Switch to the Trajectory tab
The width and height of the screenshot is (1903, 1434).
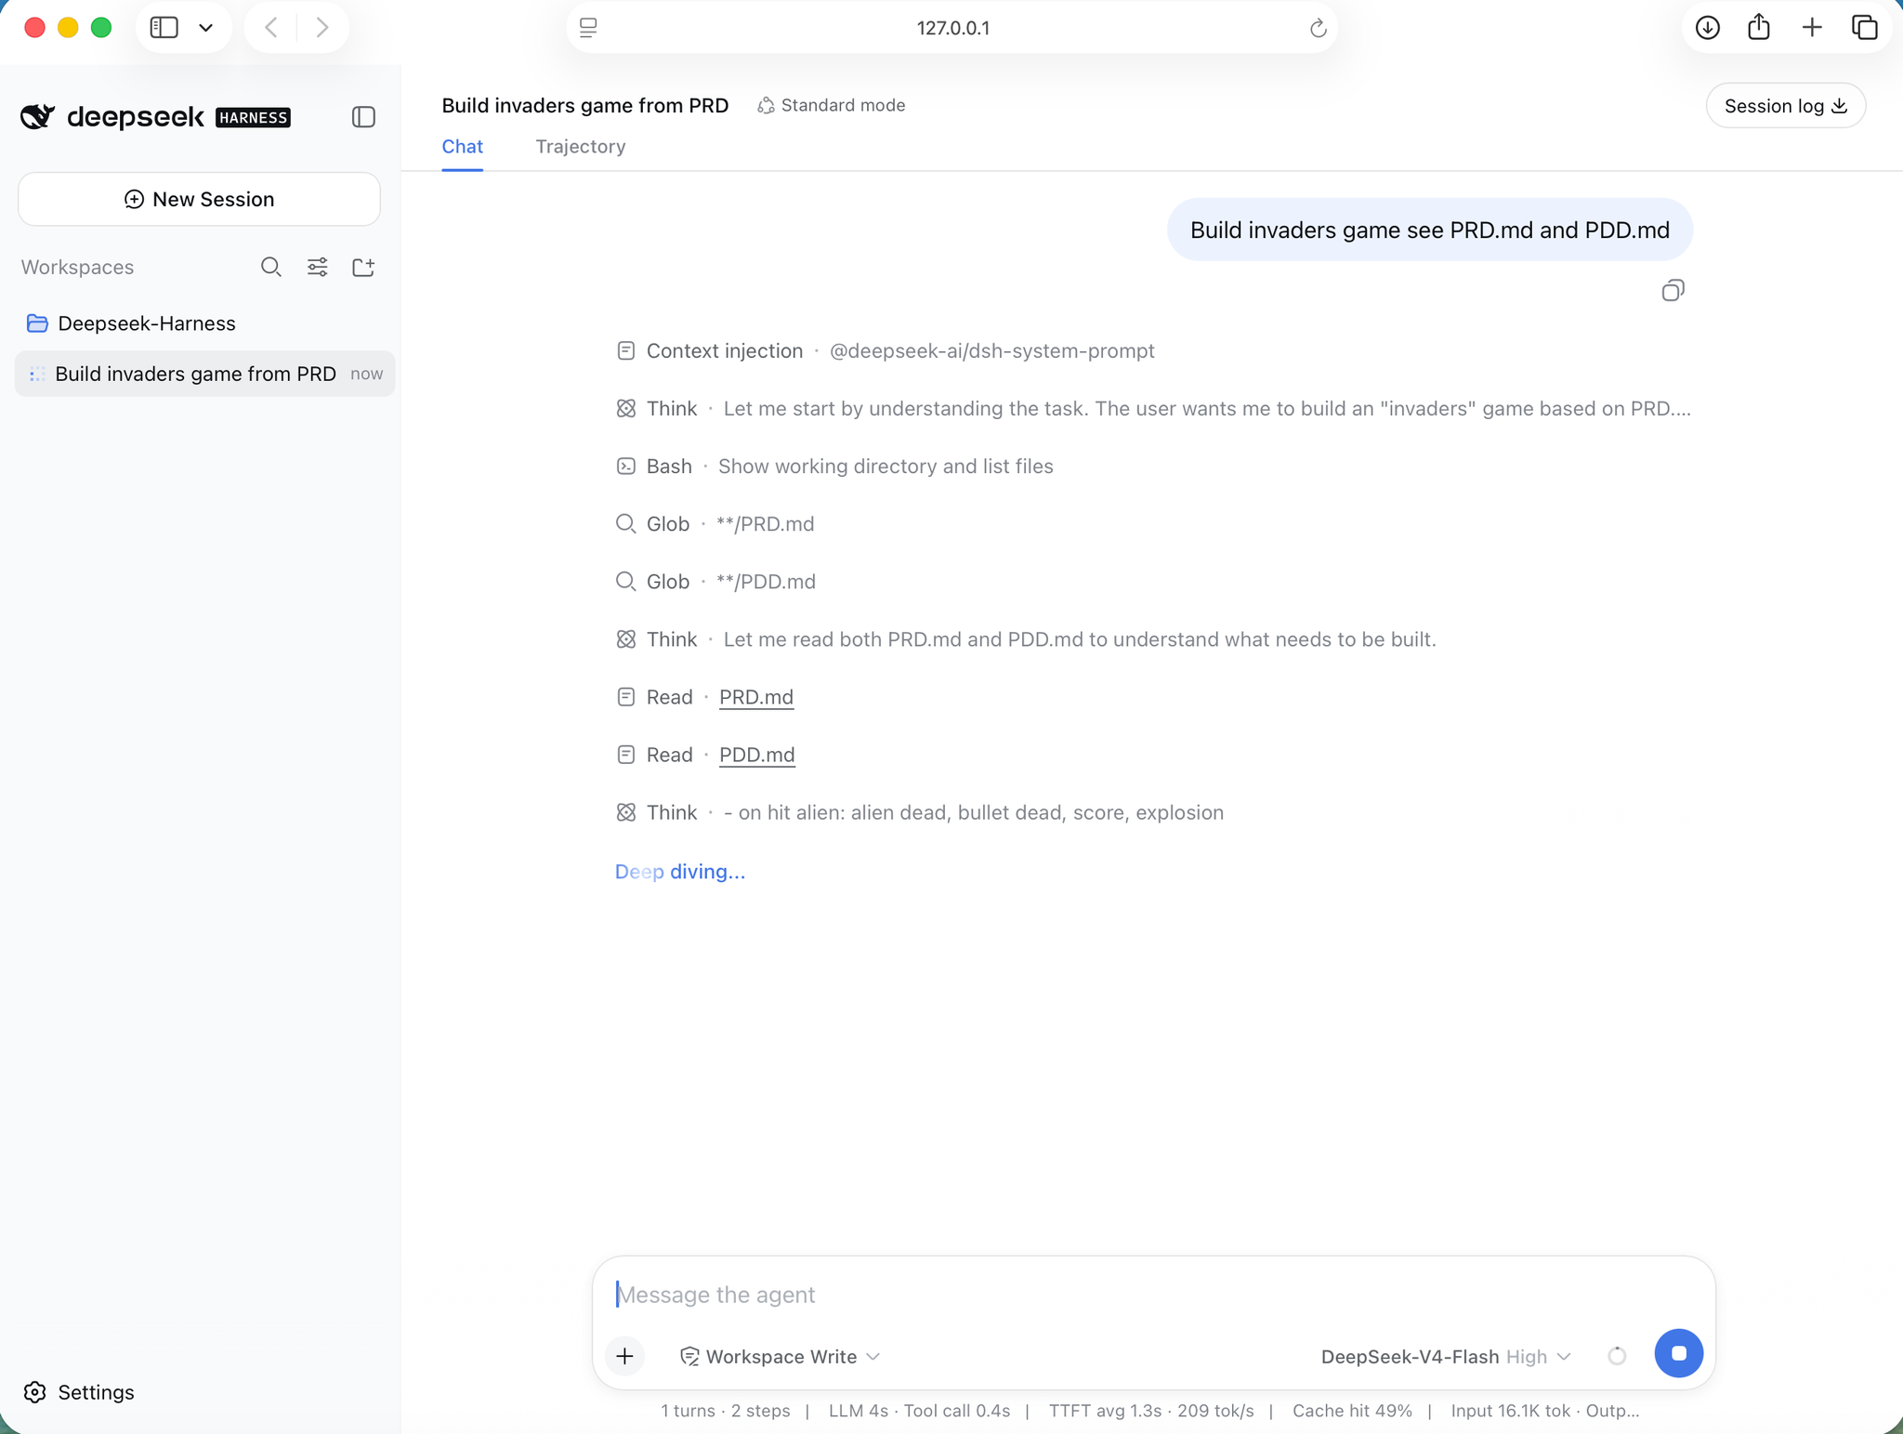[581, 147]
